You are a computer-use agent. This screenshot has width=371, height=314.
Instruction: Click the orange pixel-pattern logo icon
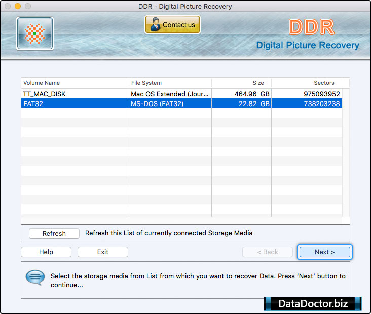(35, 33)
